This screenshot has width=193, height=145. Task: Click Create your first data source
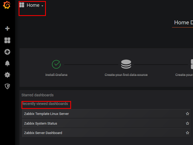pos(126,75)
